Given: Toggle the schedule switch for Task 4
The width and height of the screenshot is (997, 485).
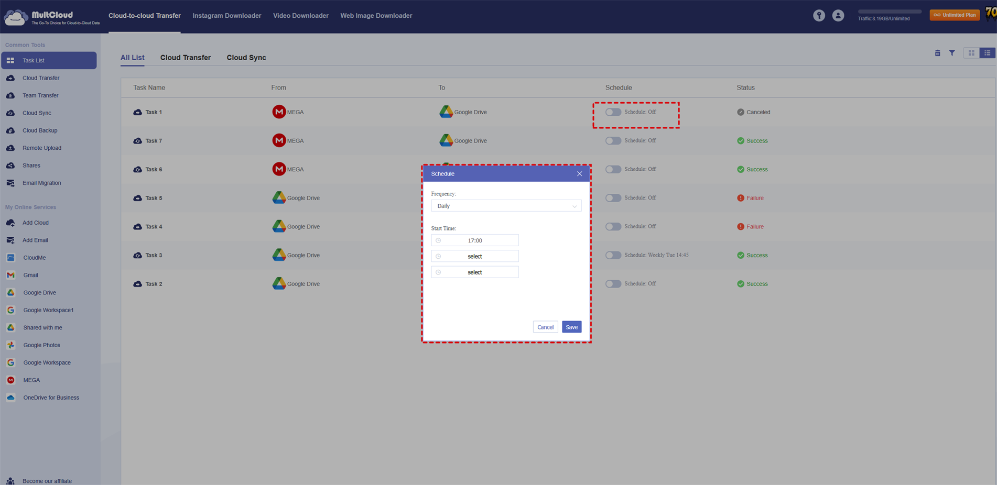Looking at the screenshot, I should [613, 227].
